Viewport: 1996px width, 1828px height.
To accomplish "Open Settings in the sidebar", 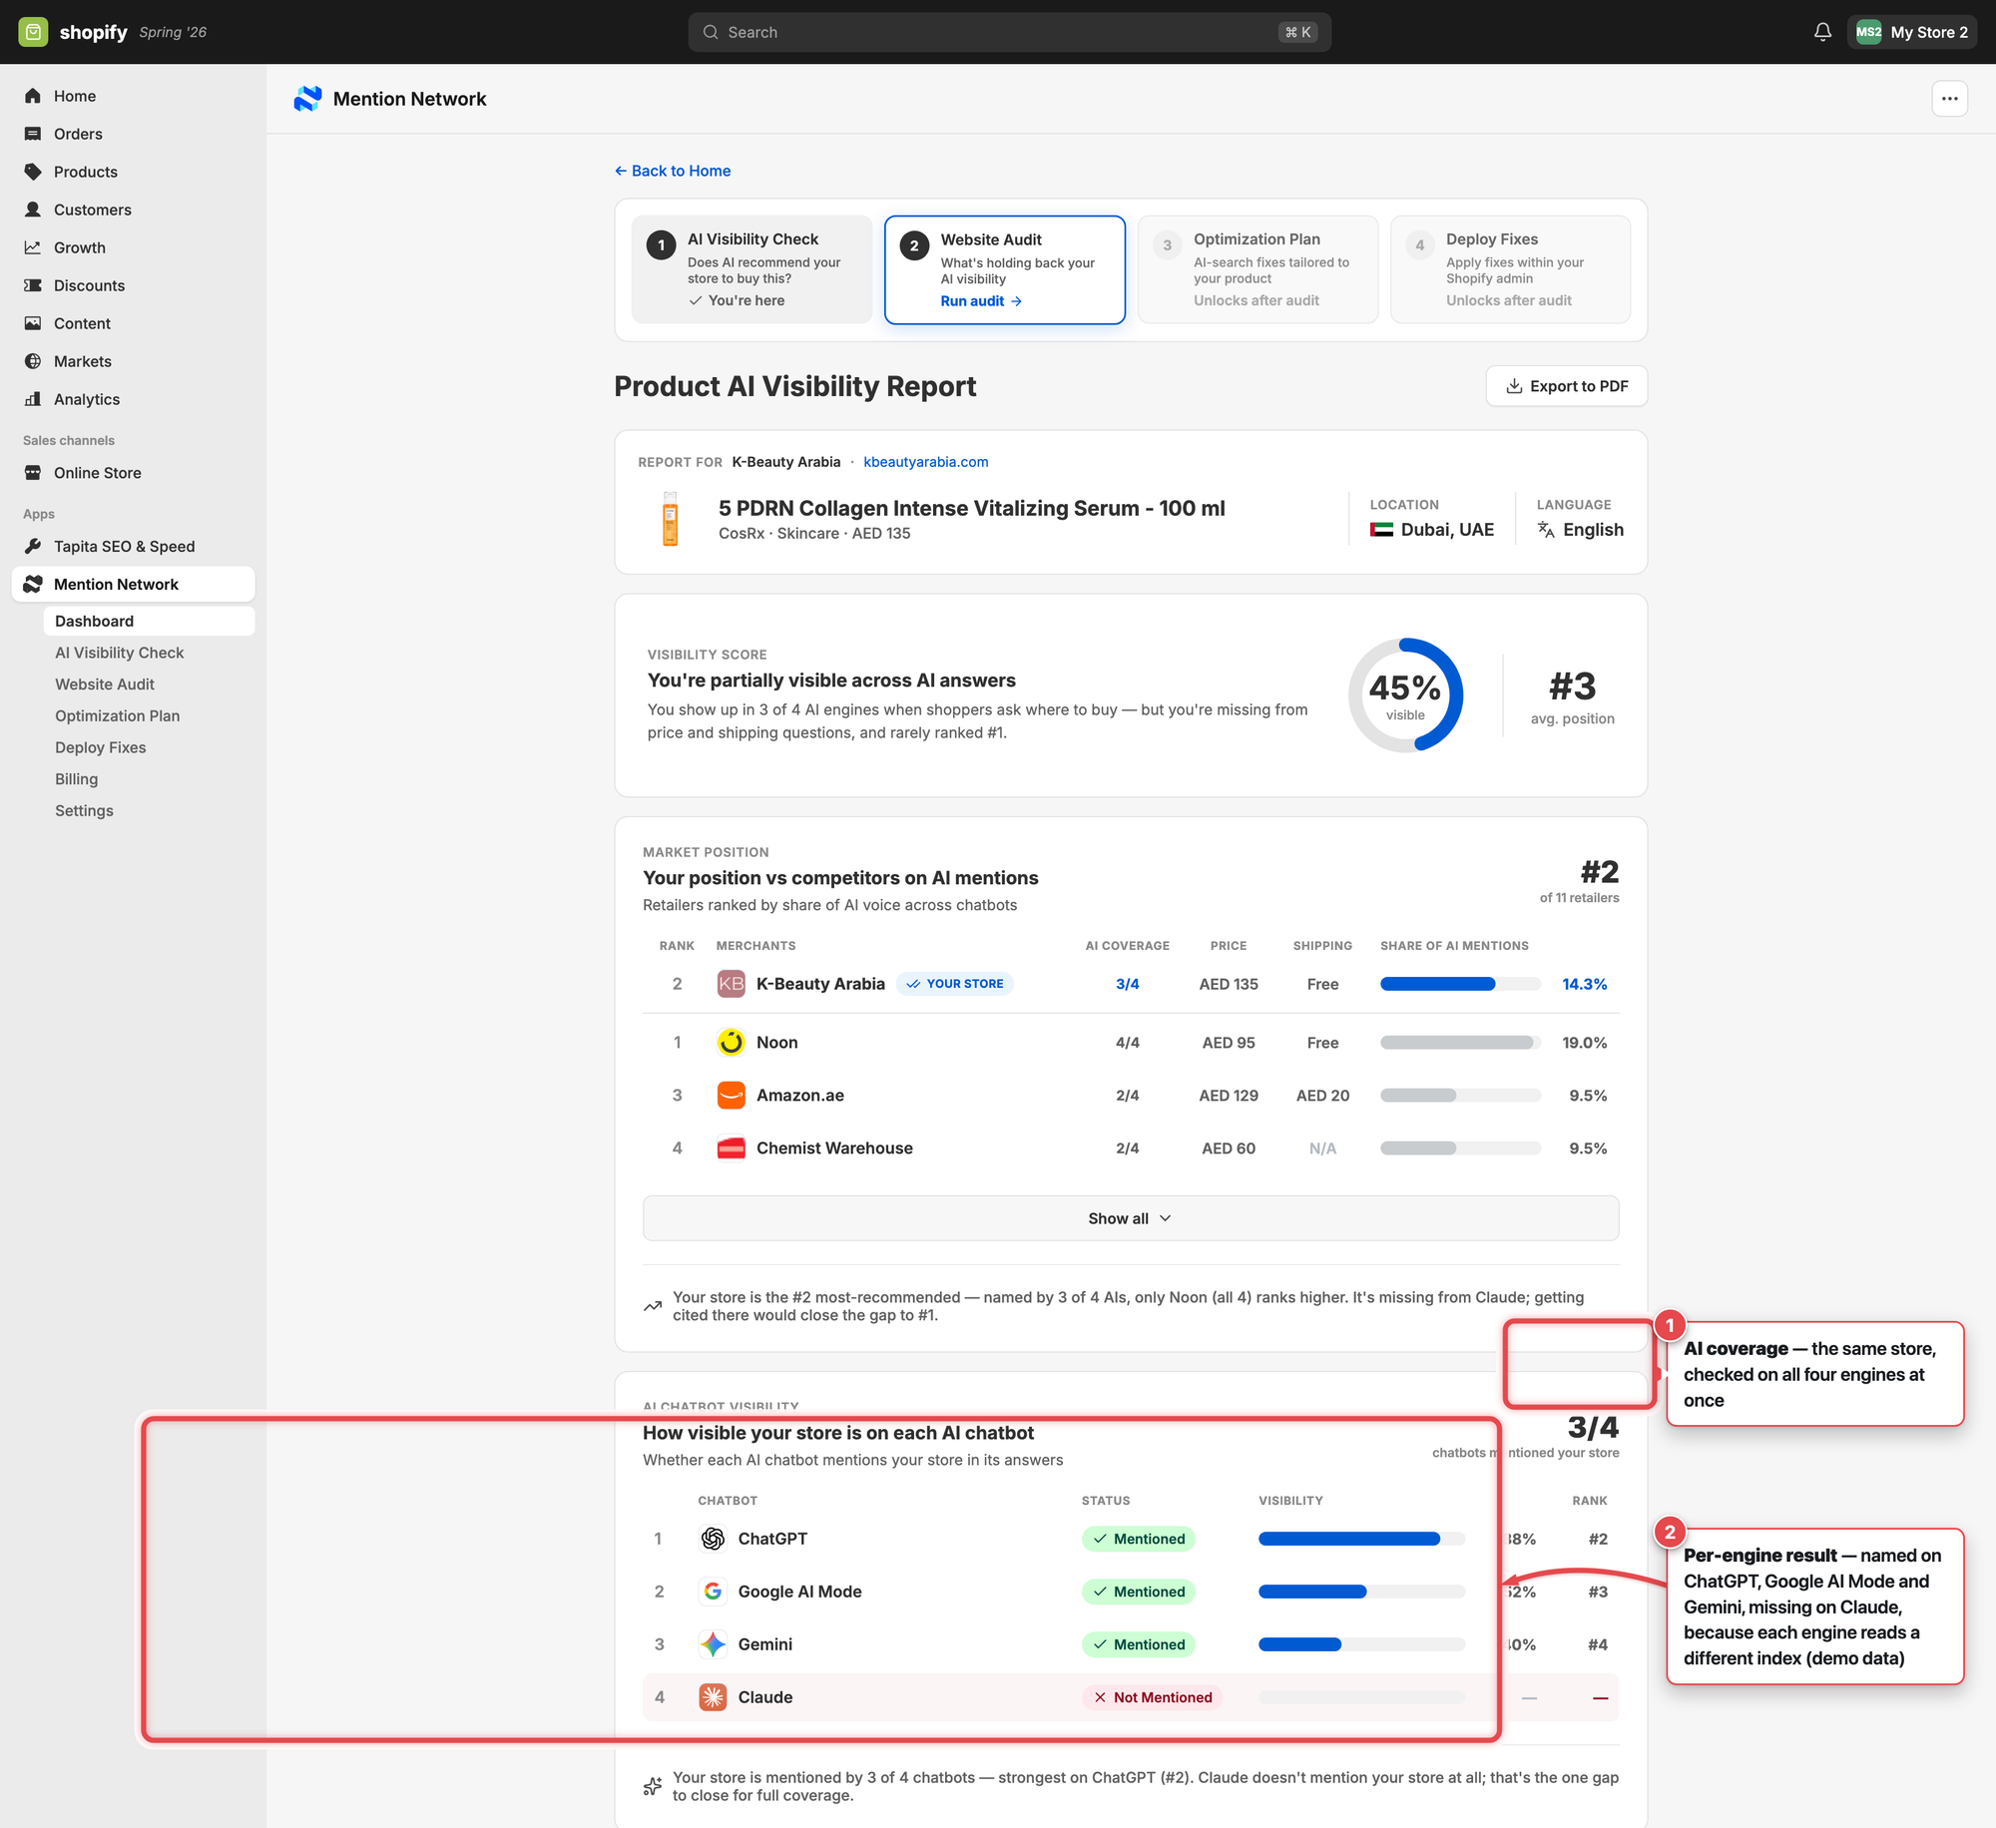I will click(x=85, y=811).
